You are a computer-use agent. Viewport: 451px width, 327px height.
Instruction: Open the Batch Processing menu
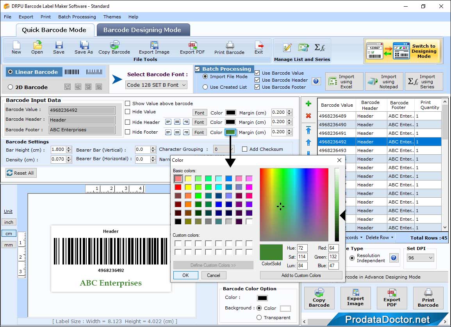(77, 17)
